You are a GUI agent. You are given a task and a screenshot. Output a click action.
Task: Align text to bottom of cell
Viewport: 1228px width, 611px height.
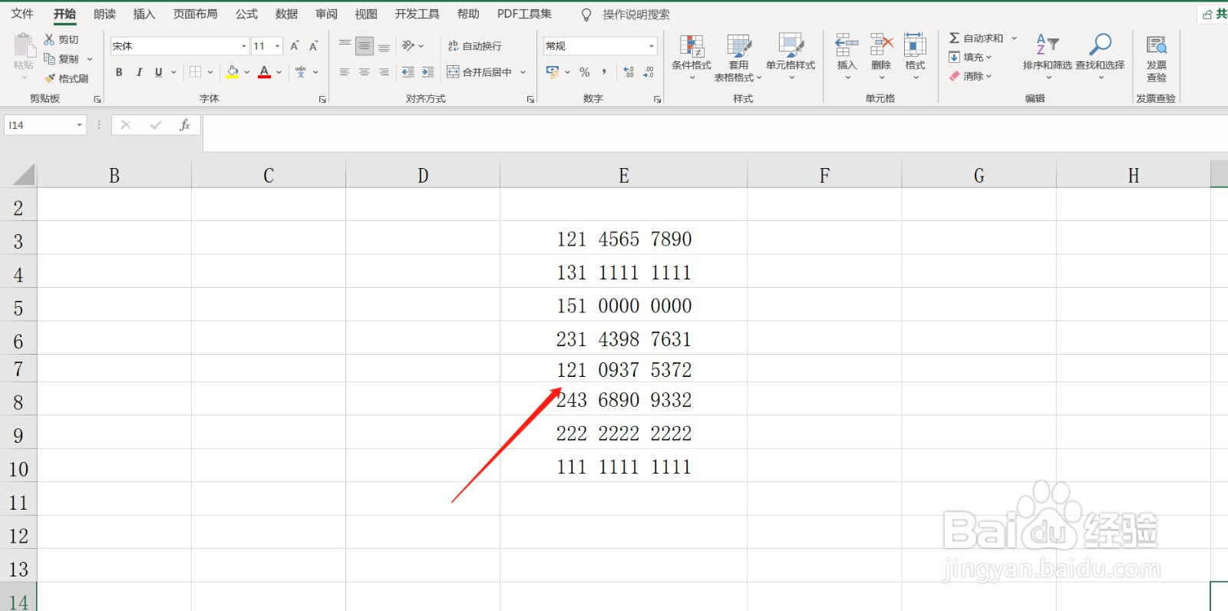(385, 46)
